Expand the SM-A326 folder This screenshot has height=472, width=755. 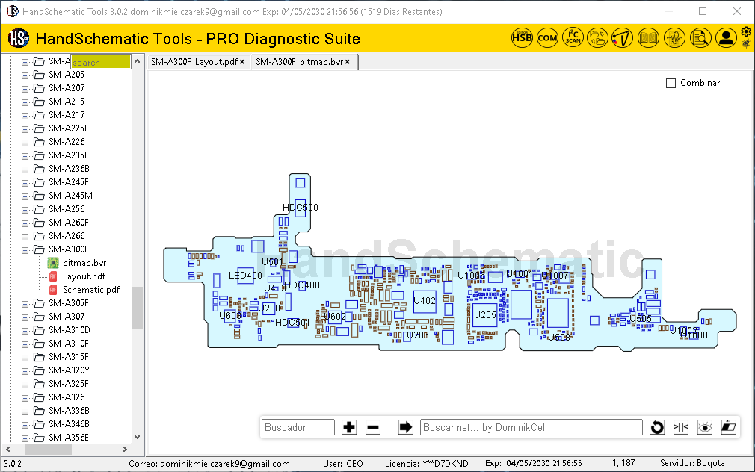coord(25,398)
